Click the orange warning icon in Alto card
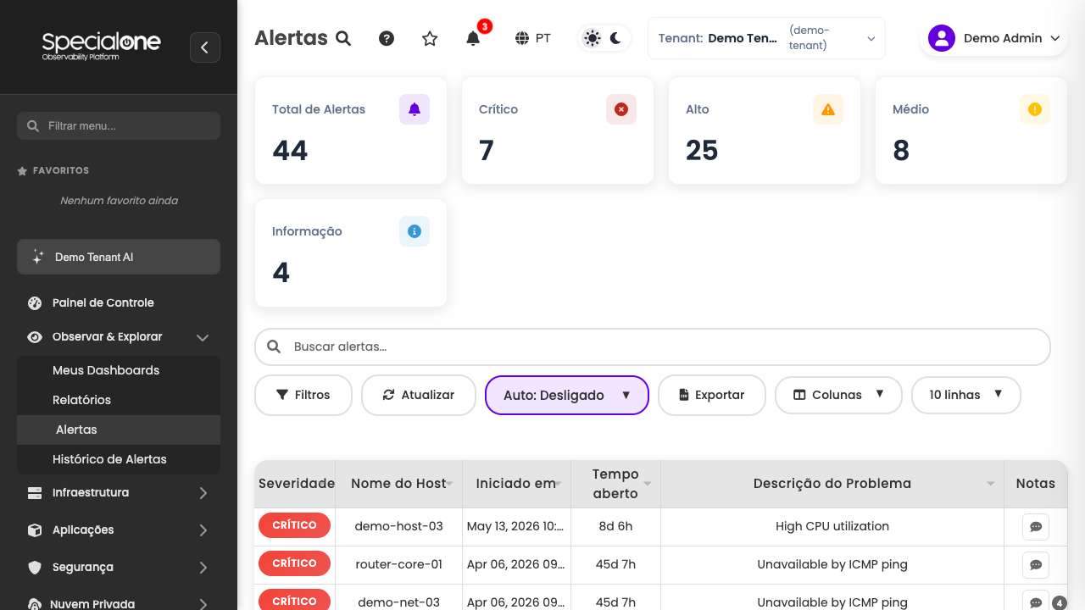This screenshot has height=610, width=1085. pyautogui.click(x=828, y=109)
